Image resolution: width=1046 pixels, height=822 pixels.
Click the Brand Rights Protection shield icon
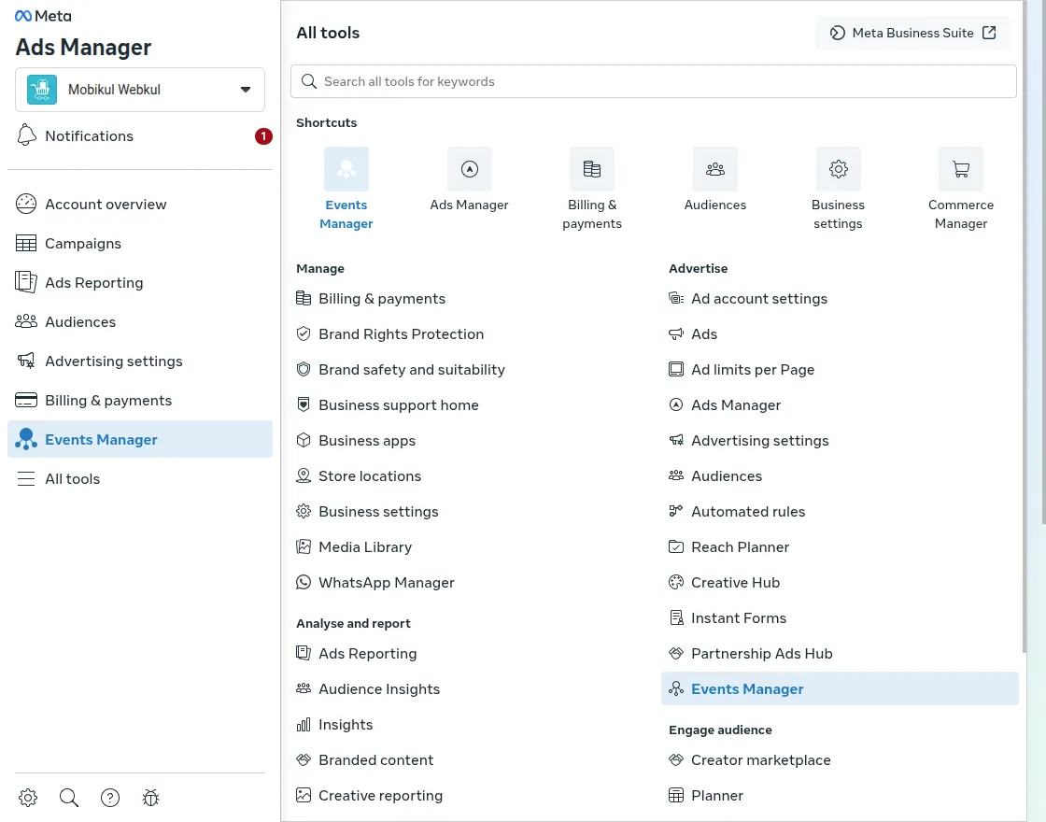[304, 333]
